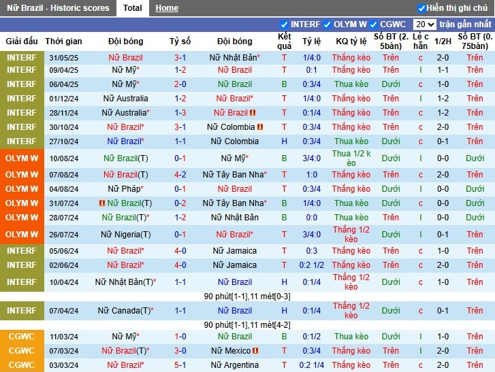This screenshot has height=372, width=495.
Task: Click the 3-0 score against Nữ Mexico
Action: [x=180, y=350]
